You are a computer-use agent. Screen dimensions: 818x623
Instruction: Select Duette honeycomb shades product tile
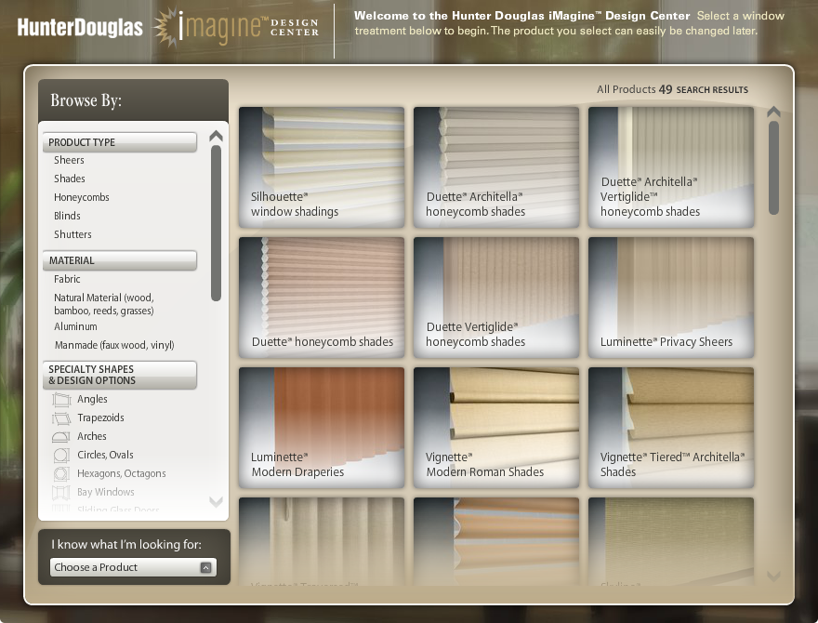(x=322, y=298)
